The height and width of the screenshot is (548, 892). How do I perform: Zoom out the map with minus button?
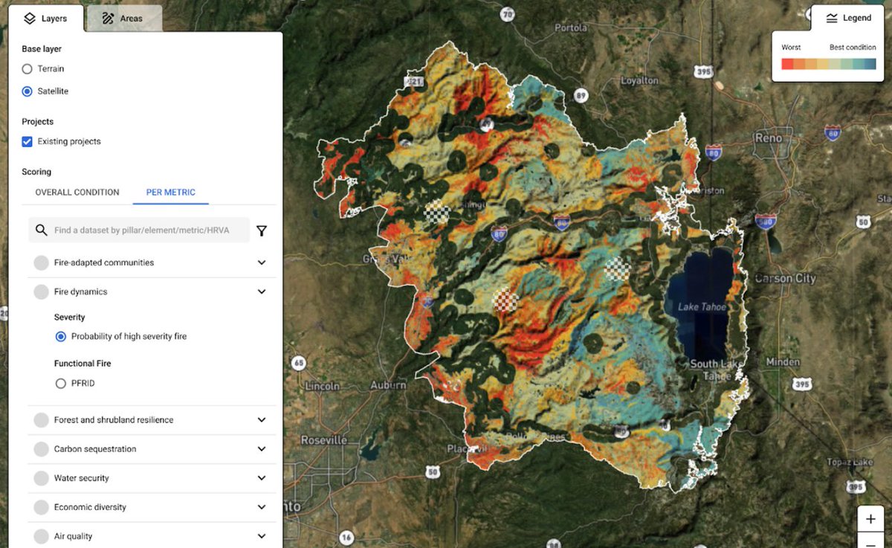pyautogui.click(x=870, y=542)
